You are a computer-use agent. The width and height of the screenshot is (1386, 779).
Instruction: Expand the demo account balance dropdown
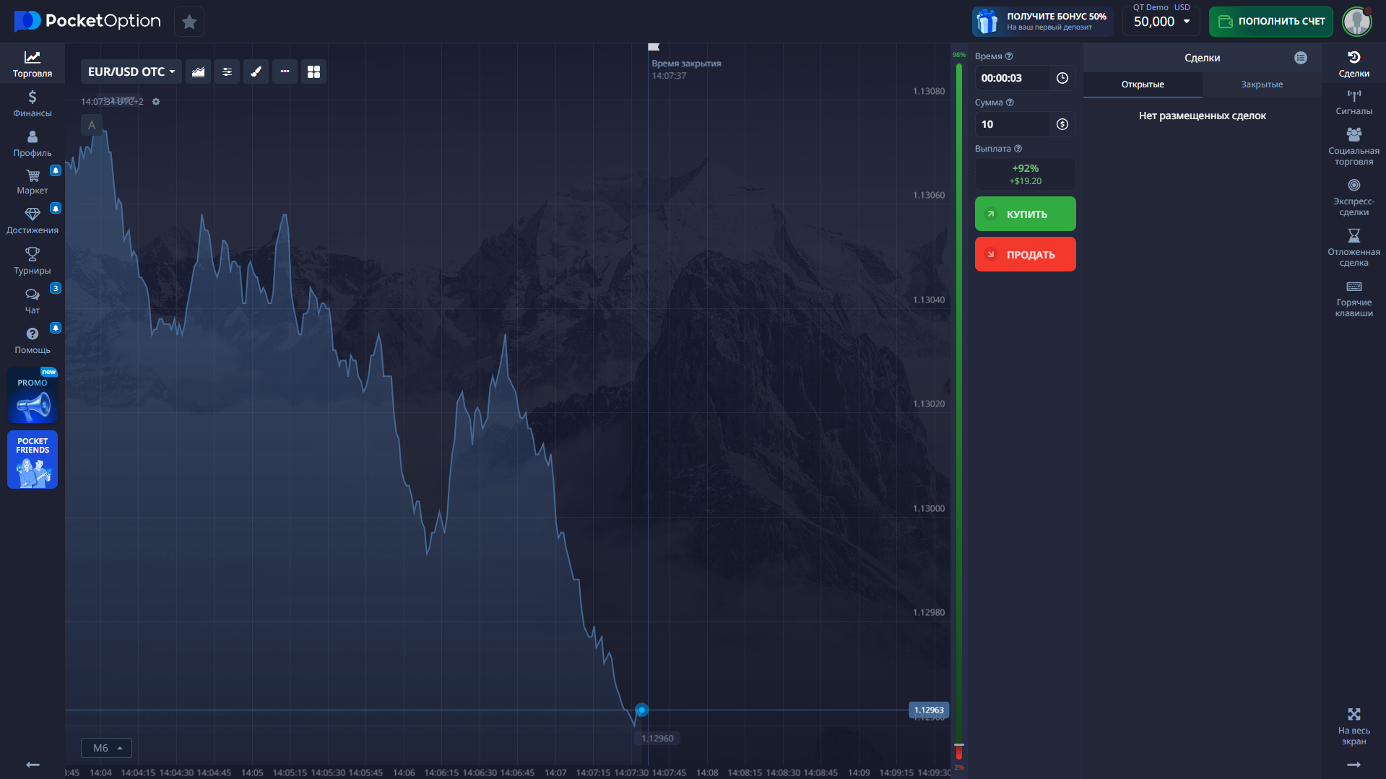point(1161,22)
